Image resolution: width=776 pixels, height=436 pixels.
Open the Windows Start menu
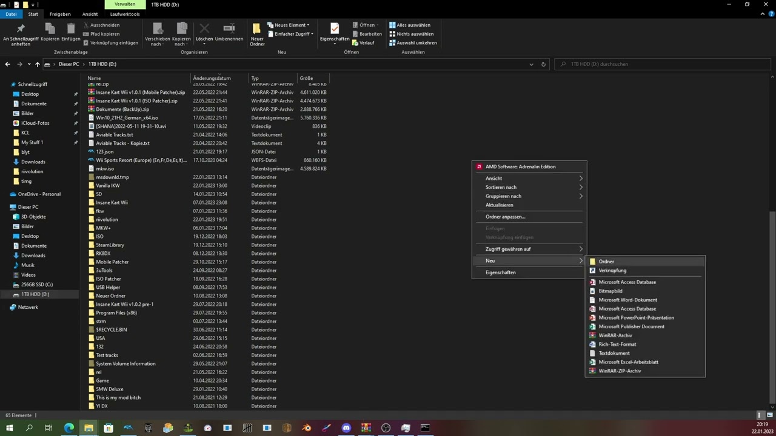click(x=10, y=428)
